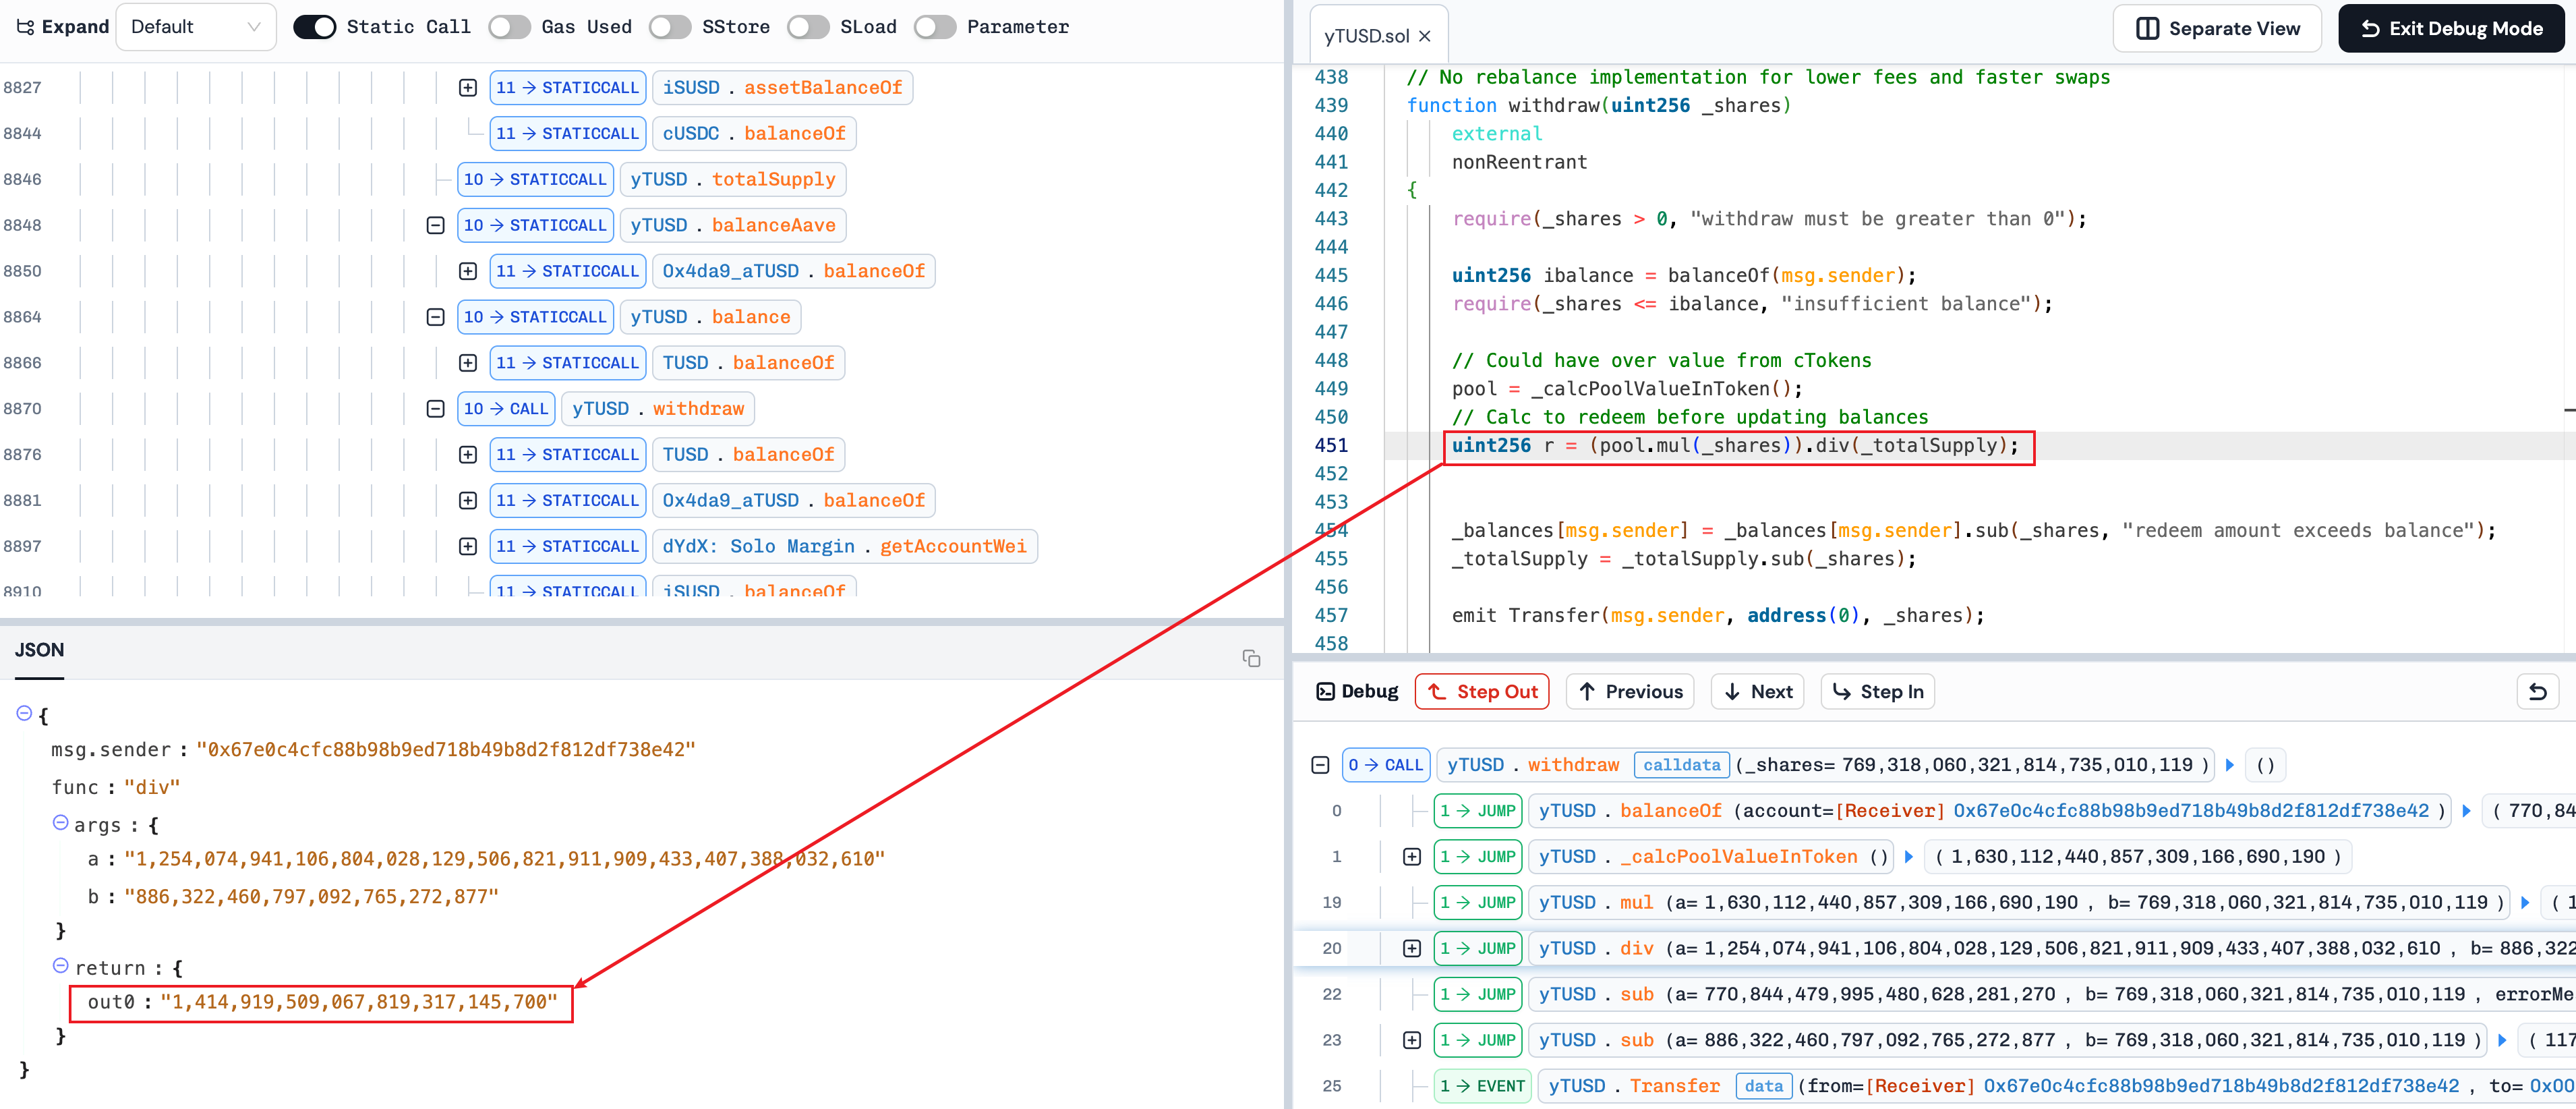Enable the Gas Used toggle
This screenshot has width=2576, height=1109.
pyautogui.click(x=509, y=27)
